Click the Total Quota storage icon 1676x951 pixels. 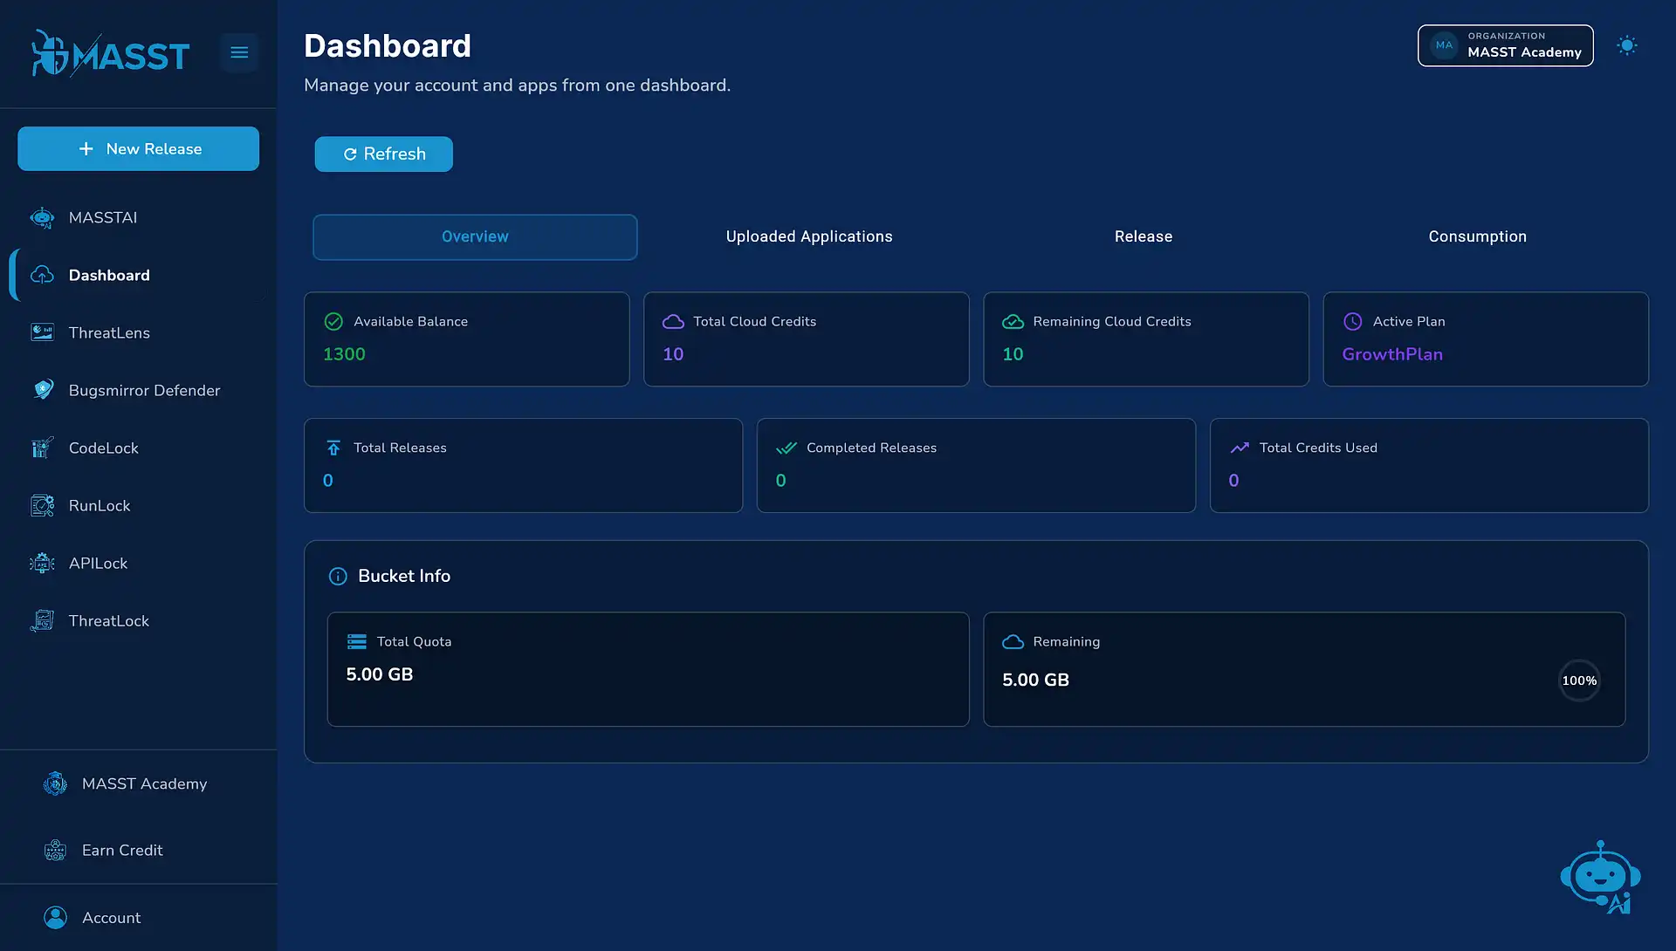pyautogui.click(x=357, y=641)
